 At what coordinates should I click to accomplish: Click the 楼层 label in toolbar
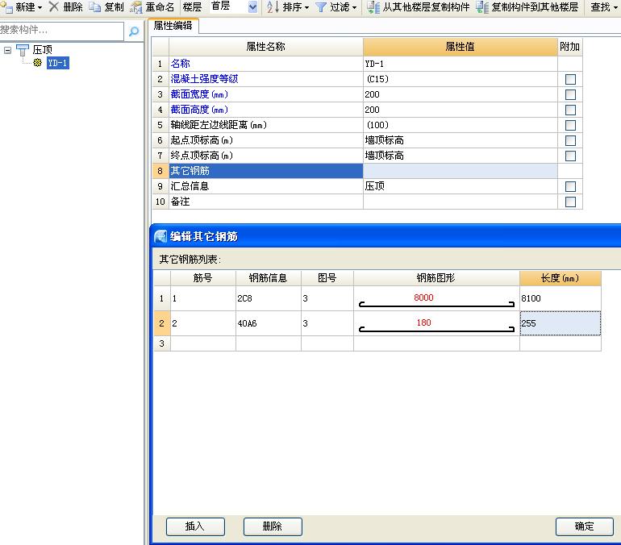point(192,6)
